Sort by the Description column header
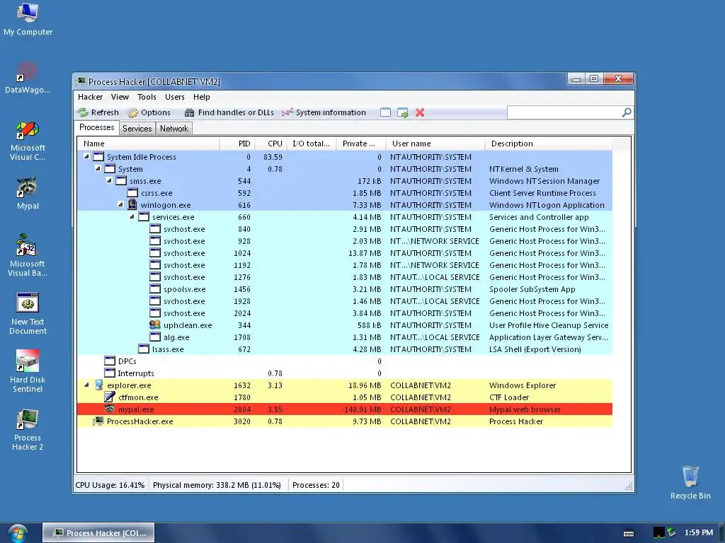The width and height of the screenshot is (725, 543). click(549, 144)
